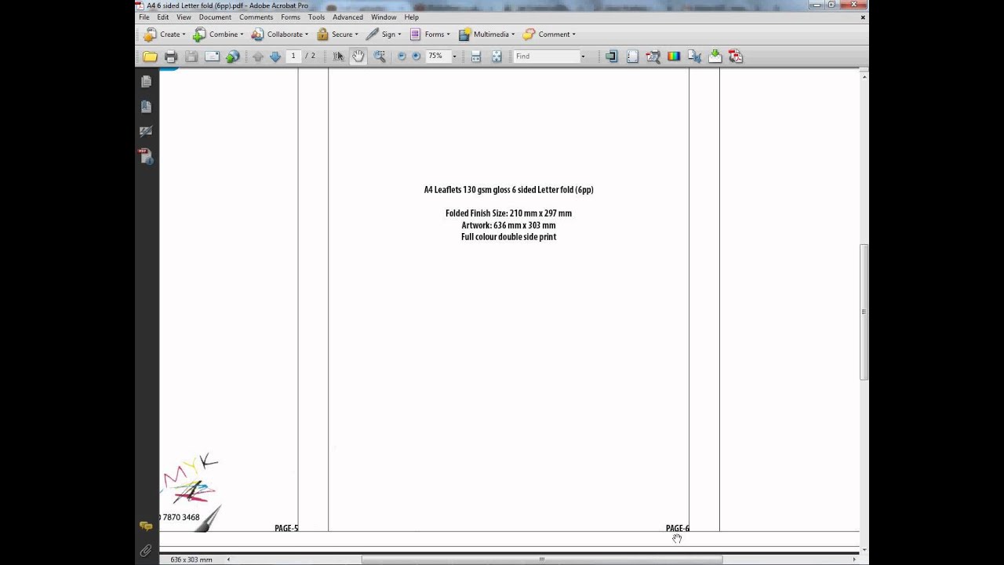Go to previous page arrow
The width and height of the screenshot is (1004, 565).
point(258,56)
